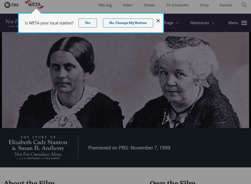Click the PBS logo icon
This screenshot has height=184, width=251.
pyautogui.click(x=11, y=5)
